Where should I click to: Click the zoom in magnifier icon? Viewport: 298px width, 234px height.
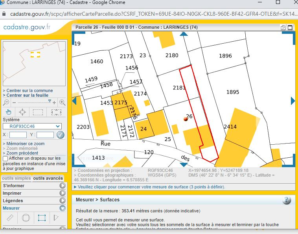pos(63,103)
